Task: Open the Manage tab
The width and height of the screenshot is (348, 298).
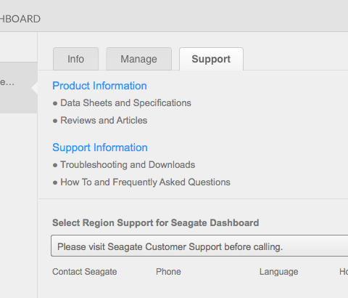Action: coord(139,59)
